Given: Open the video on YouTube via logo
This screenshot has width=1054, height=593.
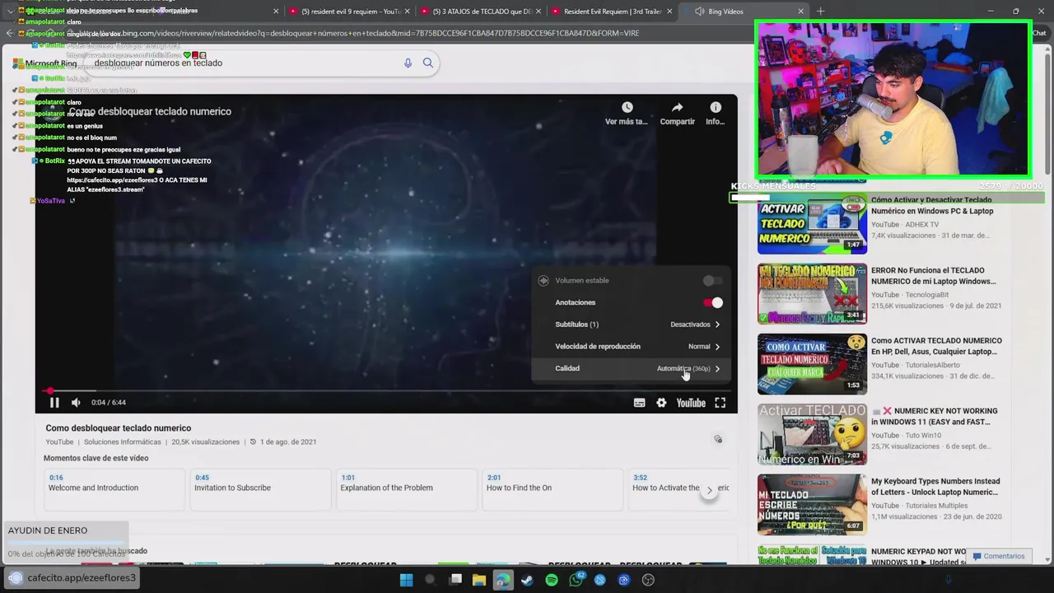Looking at the screenshot, I should pos(691,403).
